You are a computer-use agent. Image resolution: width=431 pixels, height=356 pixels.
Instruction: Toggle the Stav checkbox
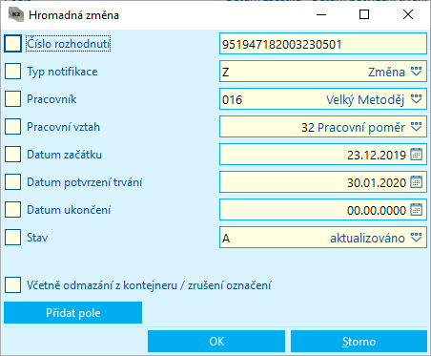click(12, 238)
